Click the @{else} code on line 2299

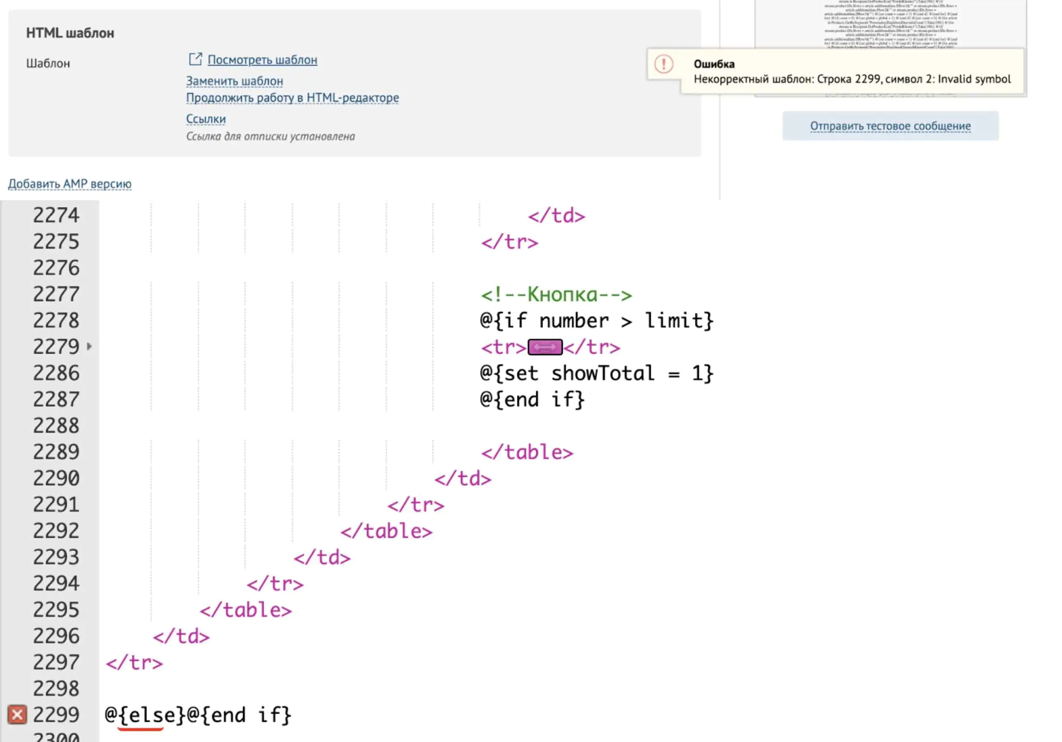click(x=145, y=715)
